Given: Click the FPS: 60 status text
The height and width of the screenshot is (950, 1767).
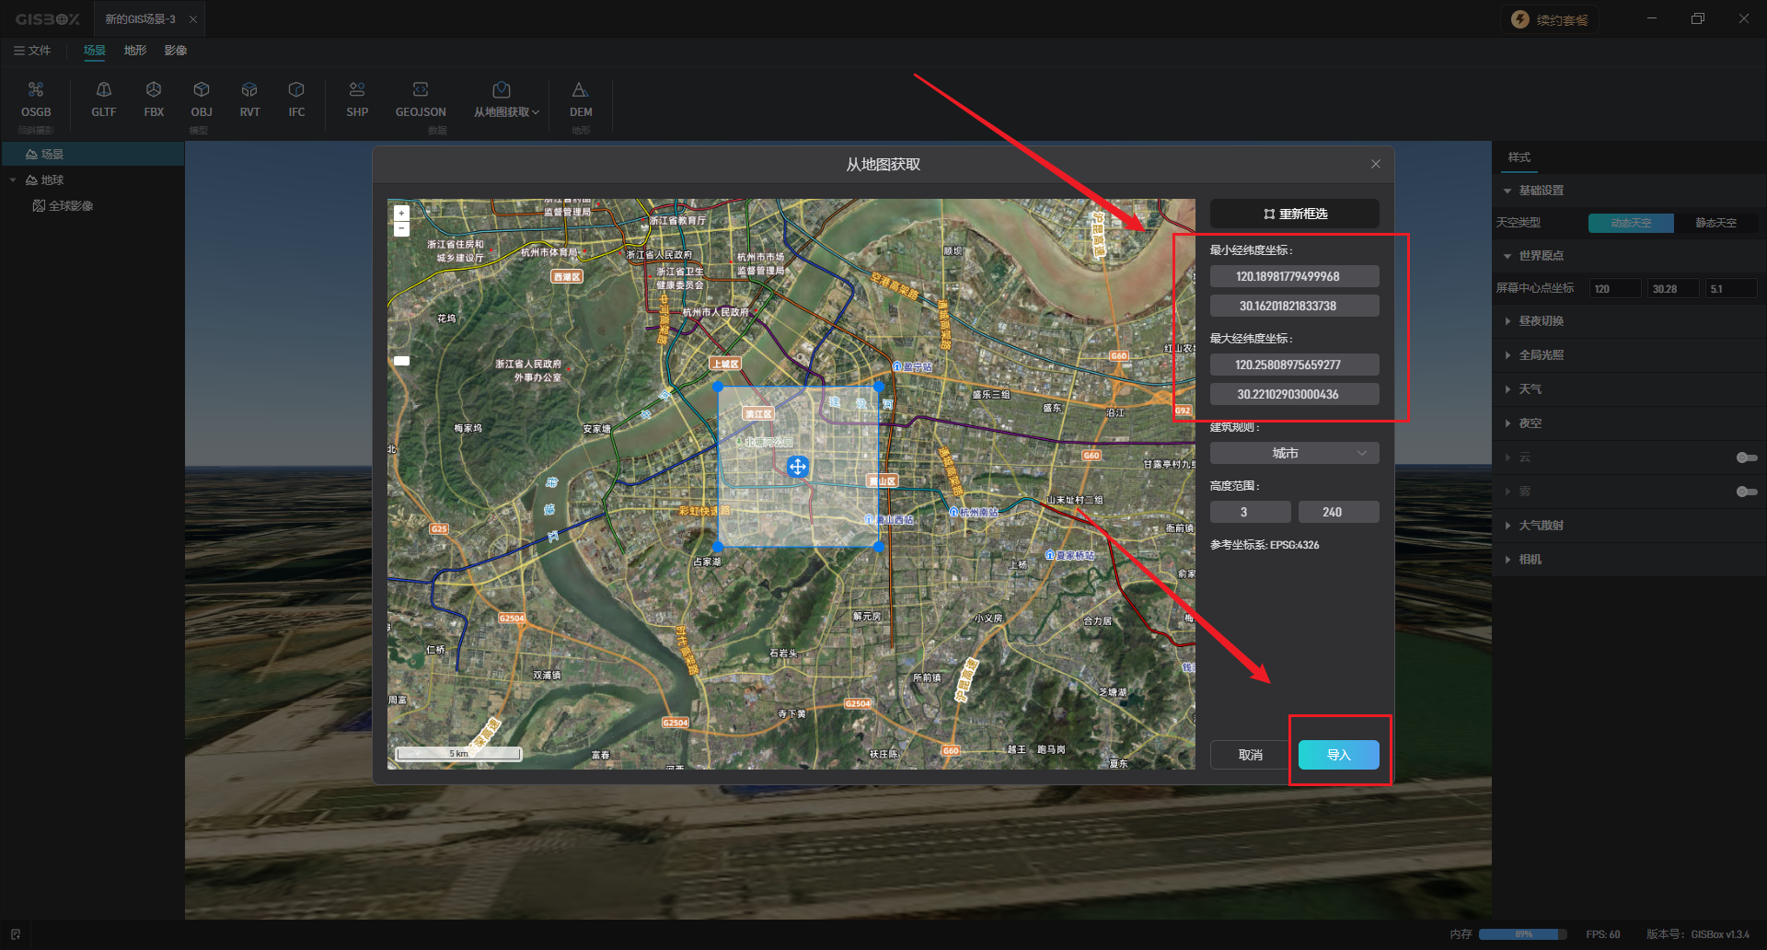Looking at the screenshot, I should (x=1602, y=934).
